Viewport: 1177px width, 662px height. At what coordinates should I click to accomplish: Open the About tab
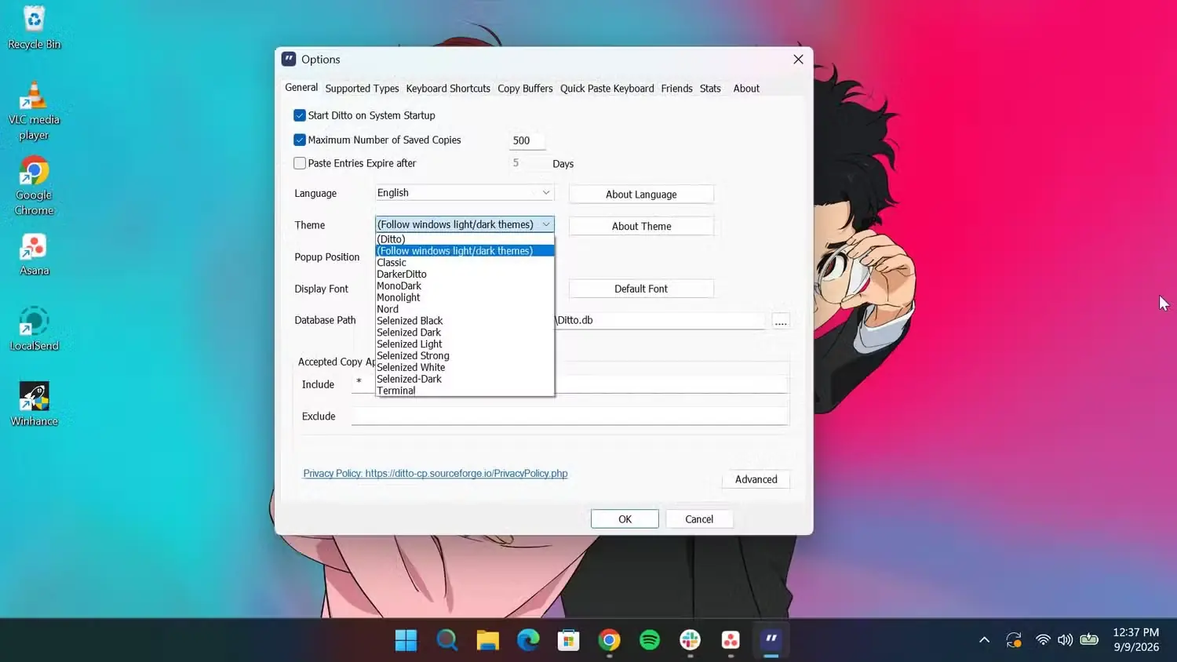coord(746,89)
